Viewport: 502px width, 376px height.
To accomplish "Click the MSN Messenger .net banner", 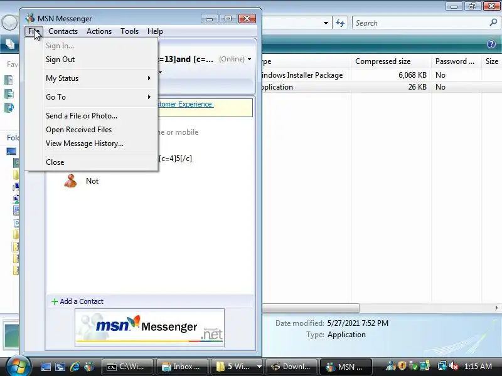I will (x=149, y=327).
